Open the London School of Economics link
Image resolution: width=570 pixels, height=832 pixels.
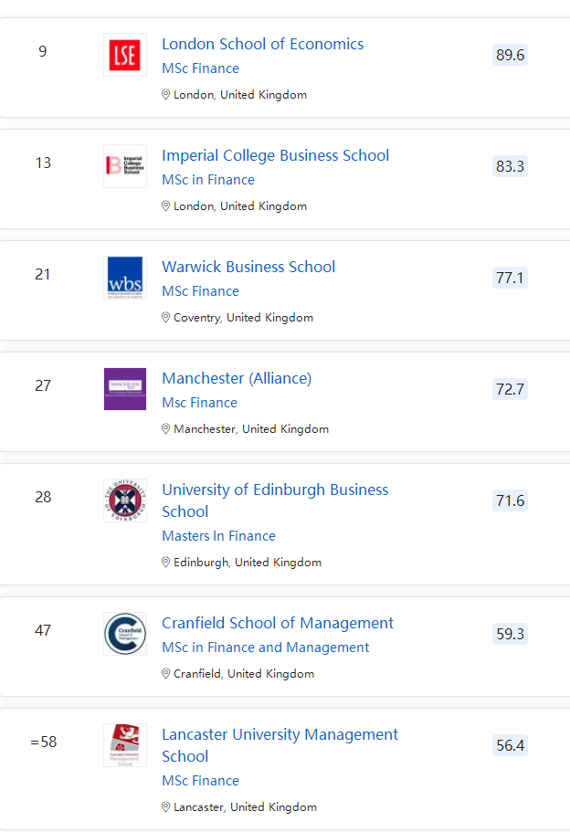tap(262, 44)
